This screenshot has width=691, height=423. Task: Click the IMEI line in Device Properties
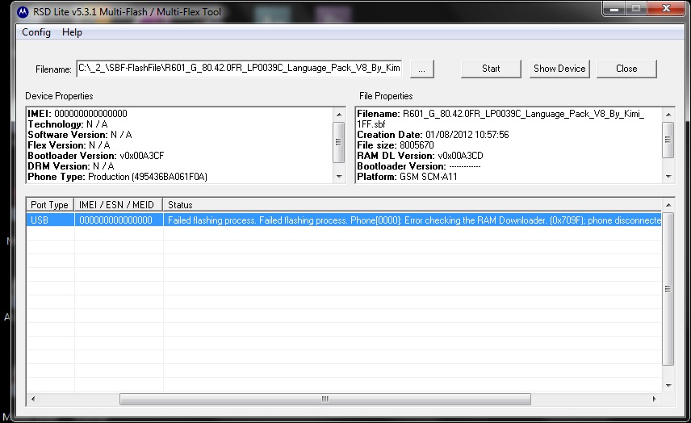coord(77,114)
